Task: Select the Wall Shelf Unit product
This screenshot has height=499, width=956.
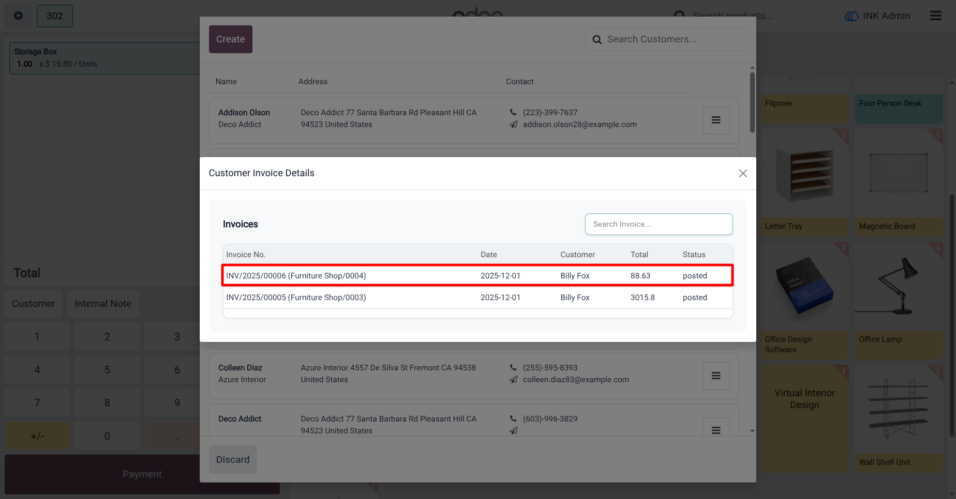Action: coord(899,418)
